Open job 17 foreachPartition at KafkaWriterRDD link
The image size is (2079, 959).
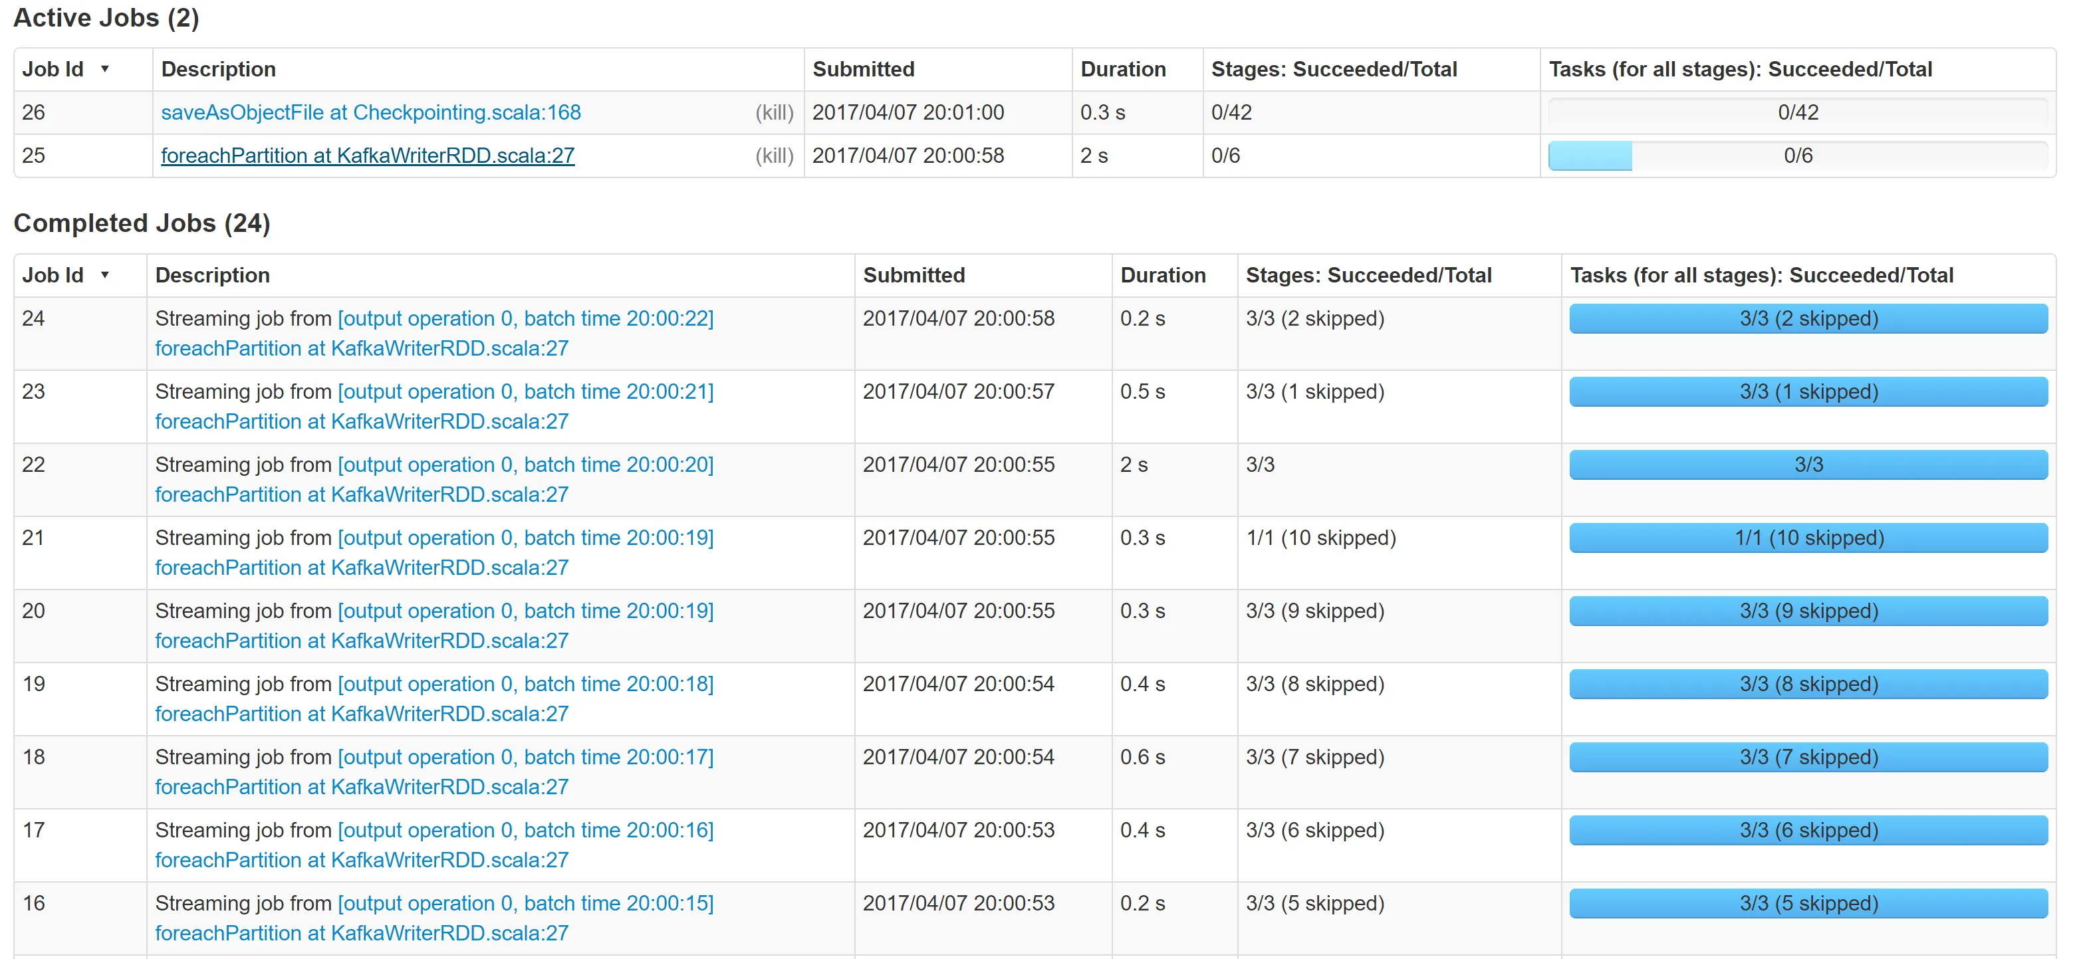(362, 860)
